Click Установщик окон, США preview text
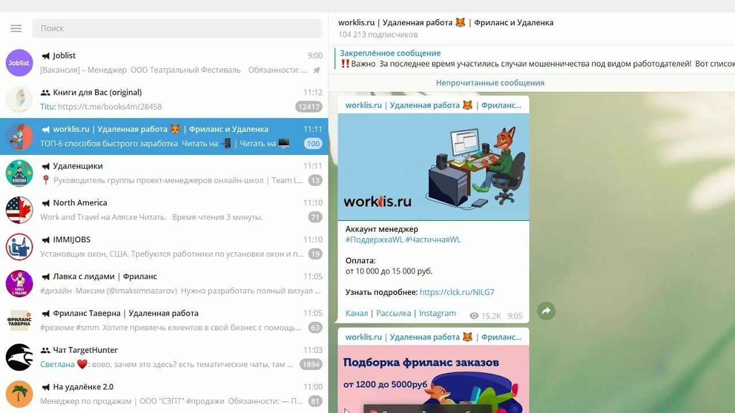The image size is (735, 413). [172, 254]
